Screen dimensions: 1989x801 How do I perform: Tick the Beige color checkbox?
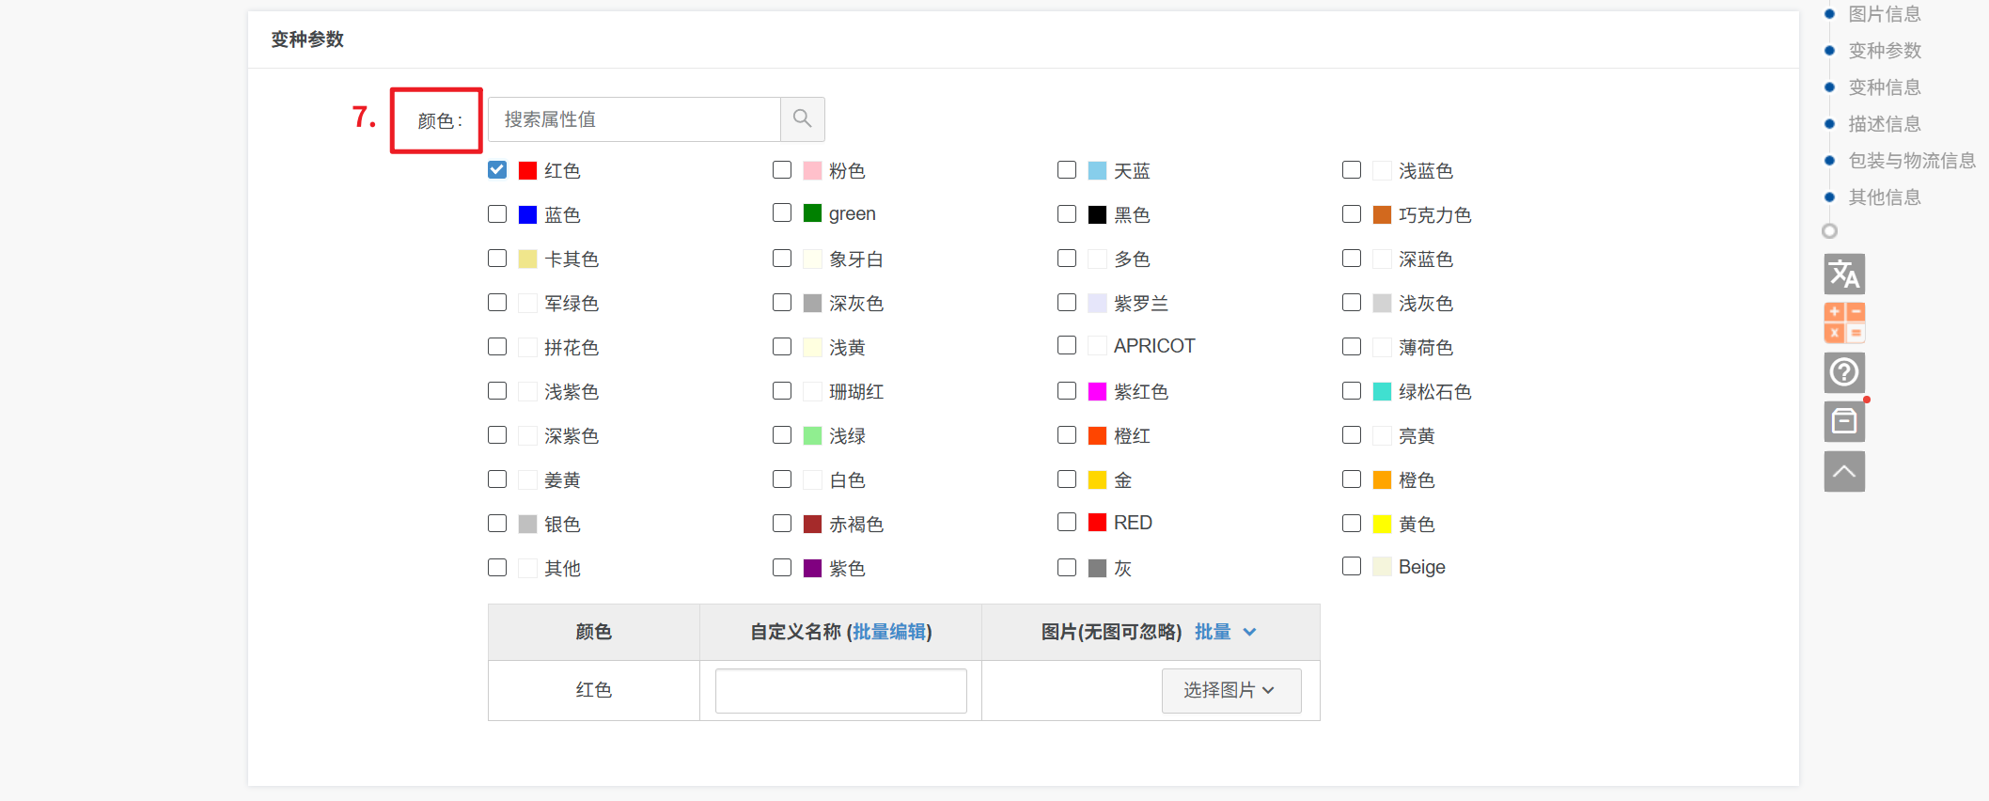[1352, 566]
